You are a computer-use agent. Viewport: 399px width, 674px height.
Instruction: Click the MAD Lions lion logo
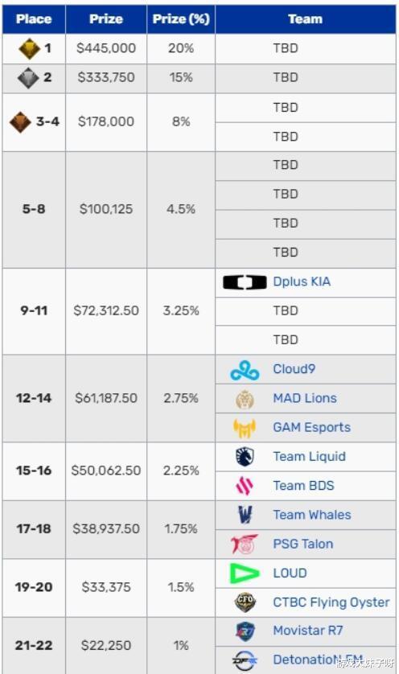(245, 399)
